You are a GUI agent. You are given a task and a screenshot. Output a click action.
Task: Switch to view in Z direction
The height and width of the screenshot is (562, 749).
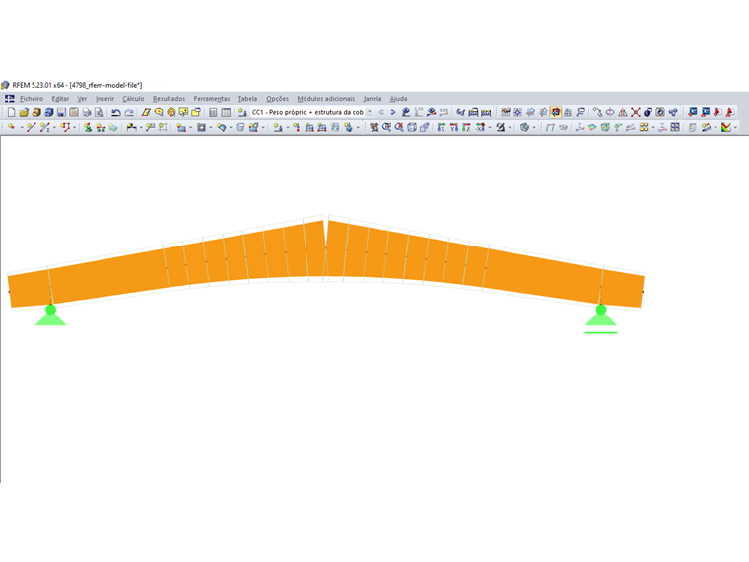coord(466,127)
